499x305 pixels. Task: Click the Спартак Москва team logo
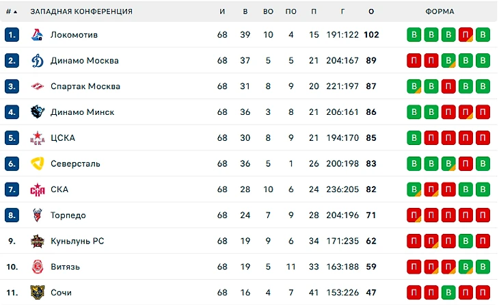38,86
